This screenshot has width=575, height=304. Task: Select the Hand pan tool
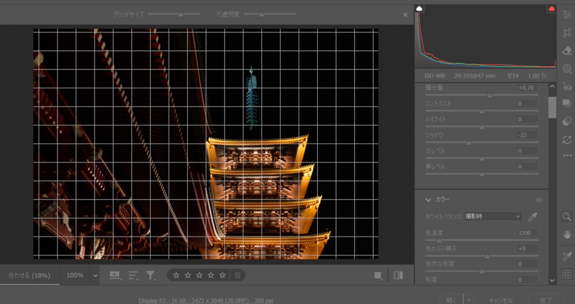[567, 234]
